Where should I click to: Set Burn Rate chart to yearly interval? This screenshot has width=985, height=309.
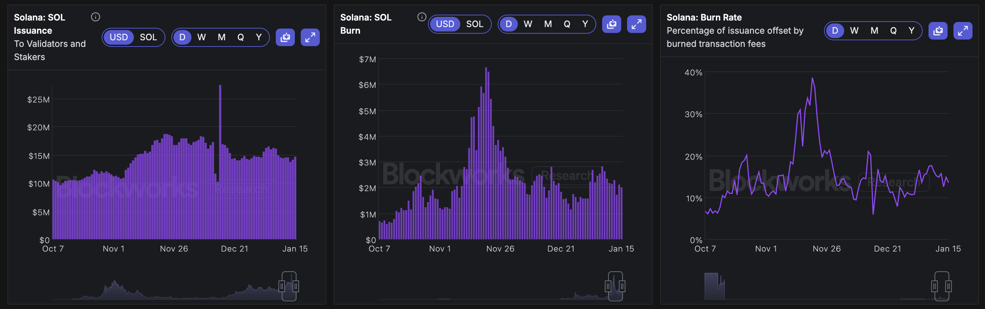[x=912, y=31]
